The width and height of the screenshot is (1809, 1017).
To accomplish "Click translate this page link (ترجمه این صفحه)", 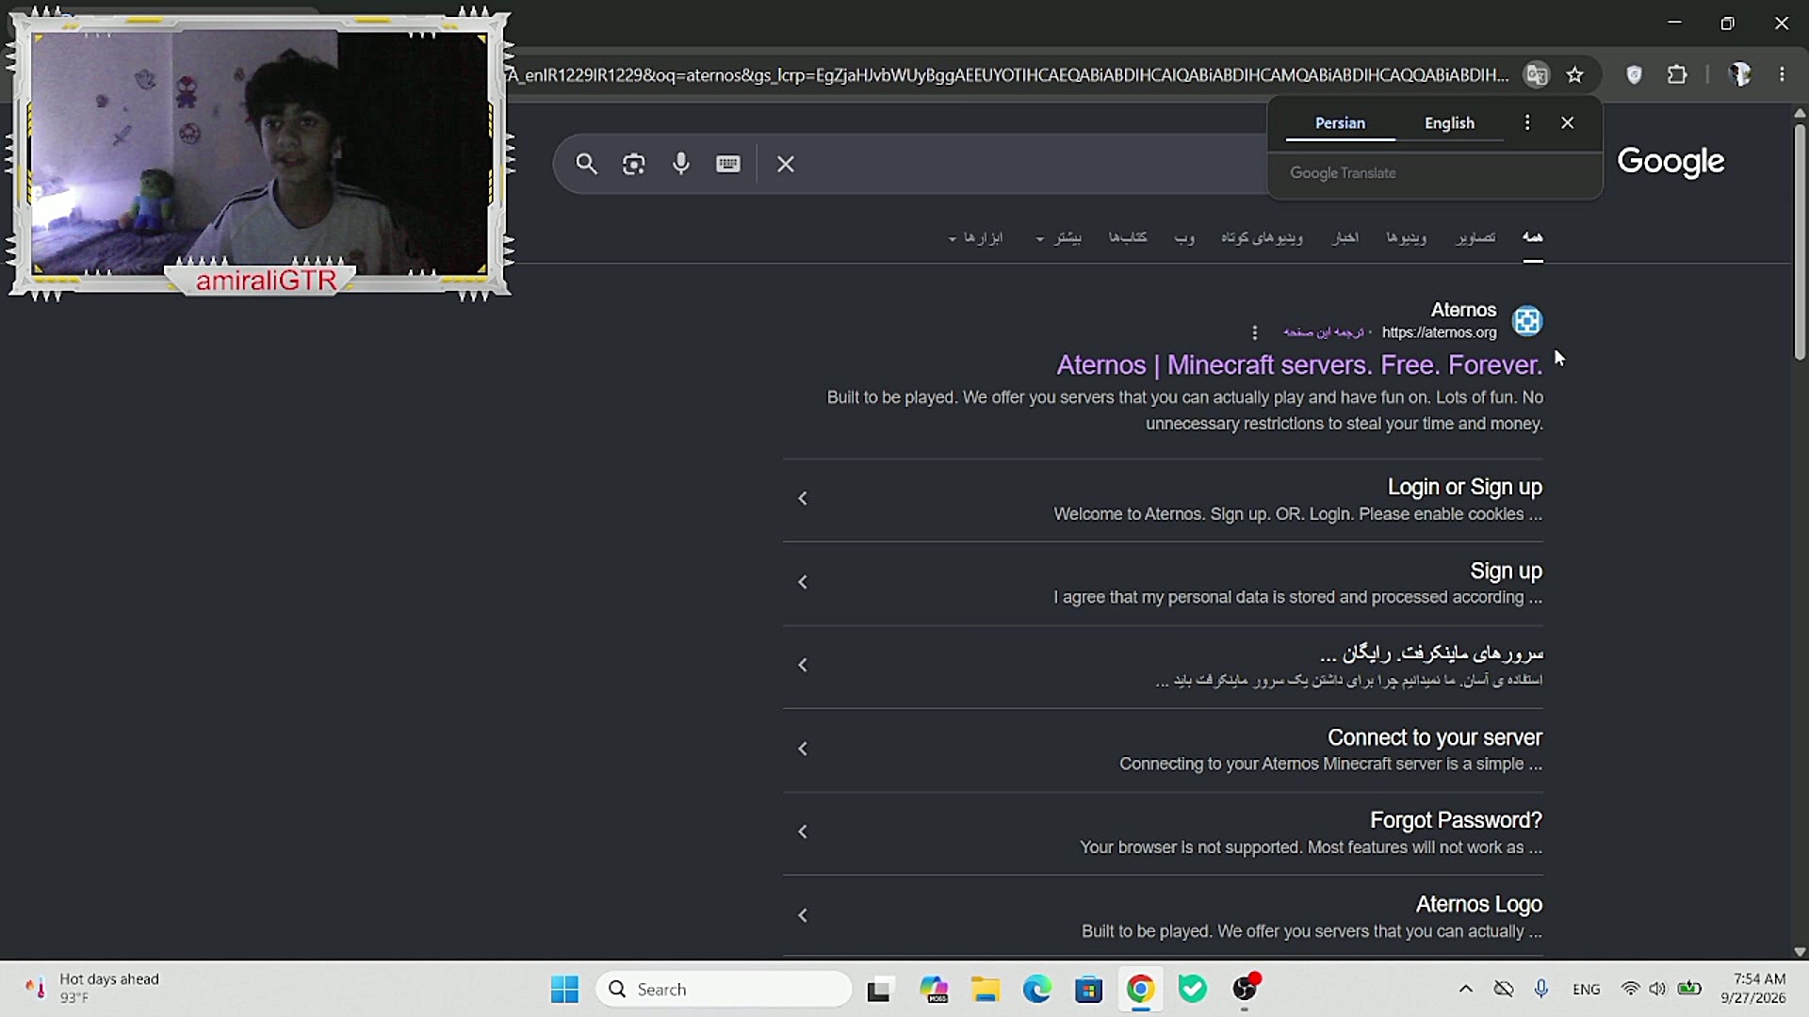I will [x=1323, y=332].
